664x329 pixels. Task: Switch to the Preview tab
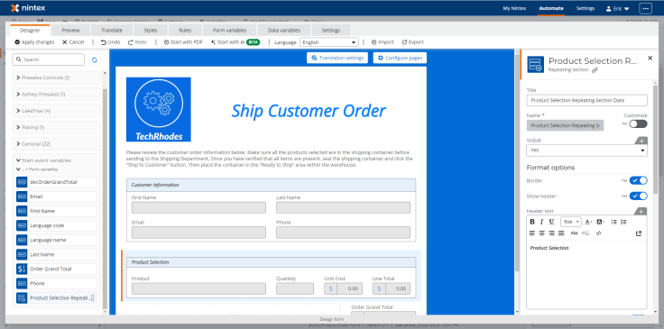tap(70, 30)
